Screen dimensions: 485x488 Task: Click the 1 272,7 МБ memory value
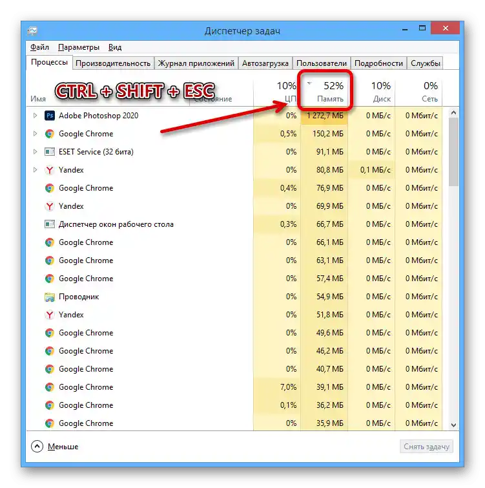coord(325,116)
